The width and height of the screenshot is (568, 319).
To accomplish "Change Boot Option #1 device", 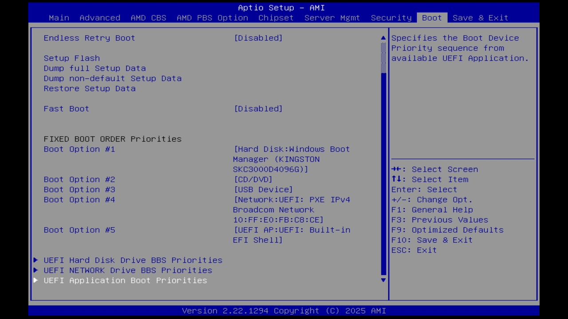I will pos(292,149).
